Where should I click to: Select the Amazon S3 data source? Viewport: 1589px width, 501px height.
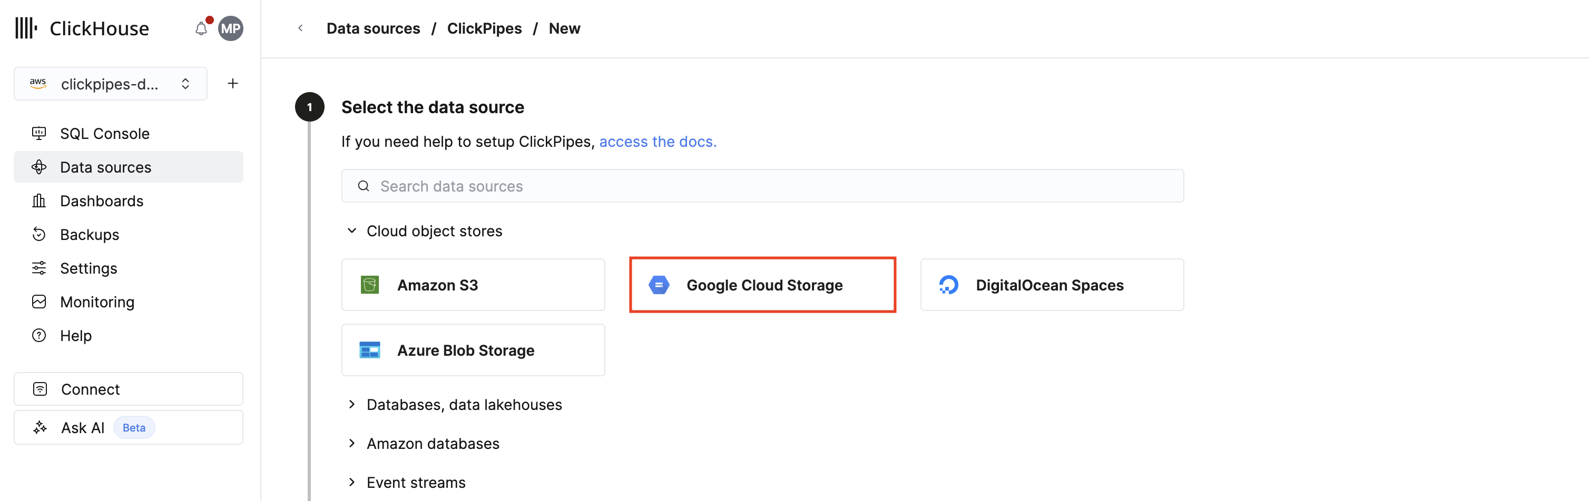pyautogui.click(x=473, y=285)
